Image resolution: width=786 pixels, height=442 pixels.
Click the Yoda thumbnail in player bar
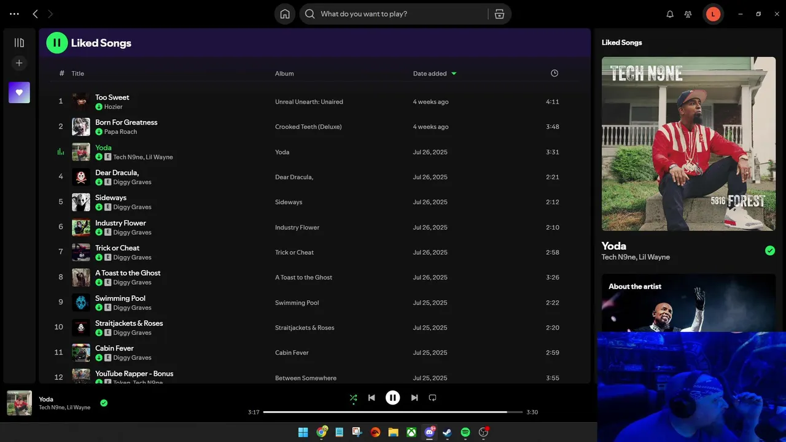pyautogui.click(x=20, y=403)
